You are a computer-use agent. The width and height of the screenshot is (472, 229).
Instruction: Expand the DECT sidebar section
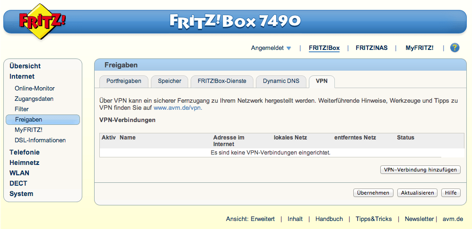[x=18, y=183]
